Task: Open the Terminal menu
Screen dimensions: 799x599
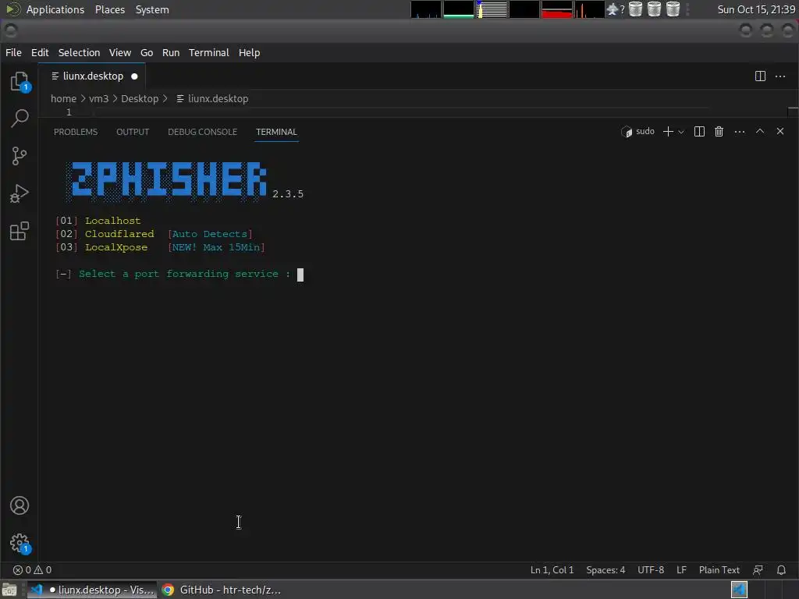Action: [x=209, y=52]
